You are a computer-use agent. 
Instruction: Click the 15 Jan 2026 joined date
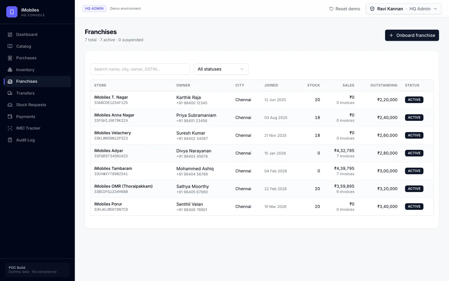(275, 153)
